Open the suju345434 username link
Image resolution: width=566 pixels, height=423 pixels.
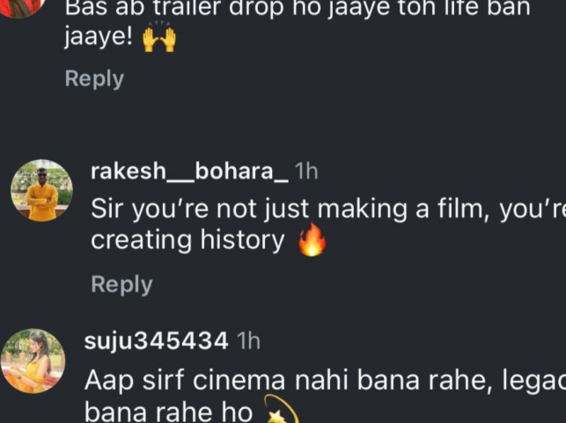[157, 341]
